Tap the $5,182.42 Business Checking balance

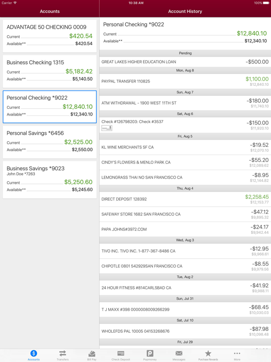[x=79, y=71]
